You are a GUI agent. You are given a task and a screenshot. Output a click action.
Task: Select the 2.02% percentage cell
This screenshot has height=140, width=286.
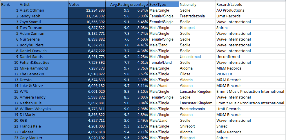(139, 138)
